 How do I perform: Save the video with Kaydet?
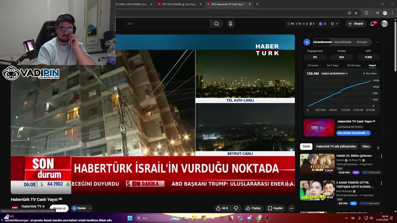(x=275, y=208)
